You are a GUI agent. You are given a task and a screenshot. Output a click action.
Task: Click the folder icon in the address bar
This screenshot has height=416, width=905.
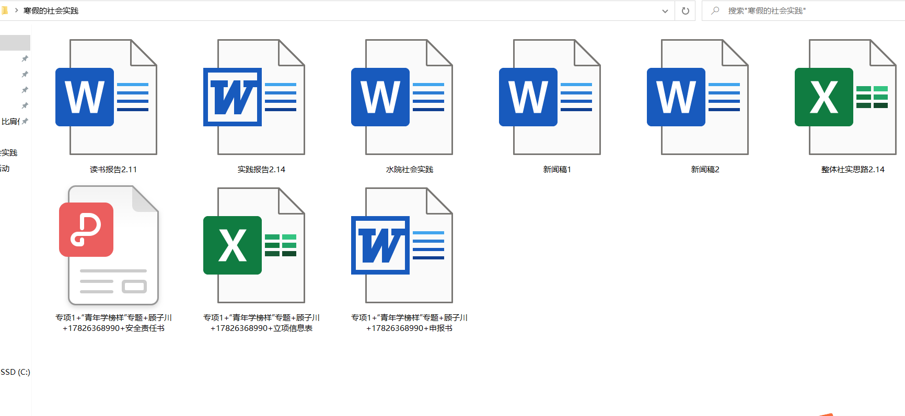(x=5, y=10)
